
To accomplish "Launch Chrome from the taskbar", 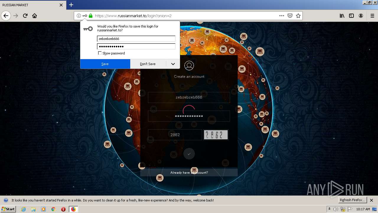I will (x=53, y=209).
